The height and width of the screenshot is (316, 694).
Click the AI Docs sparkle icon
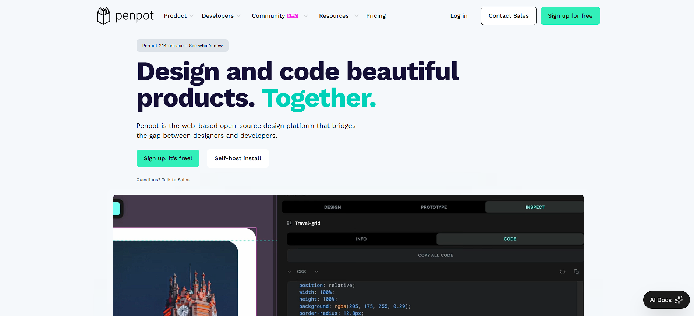679,300
